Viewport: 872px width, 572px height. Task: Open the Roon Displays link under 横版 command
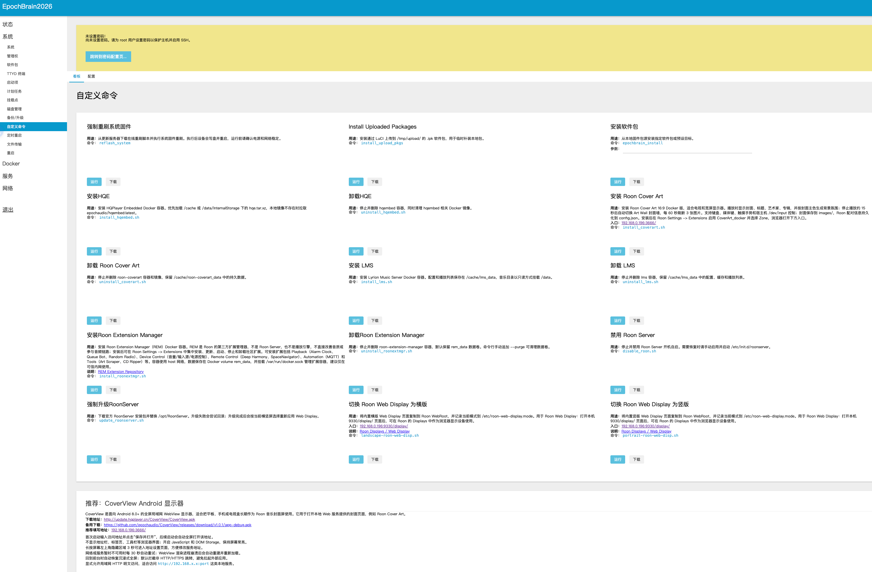(384, 431)
